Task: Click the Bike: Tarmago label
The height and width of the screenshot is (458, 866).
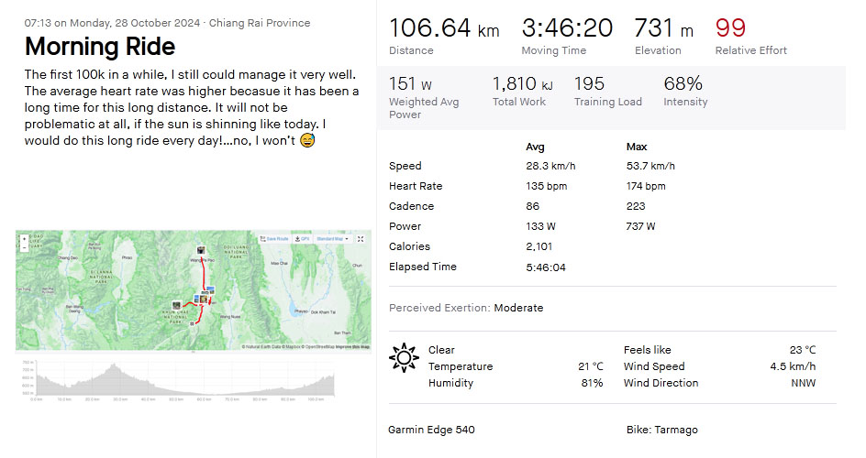Action: (x=661, y=430)
